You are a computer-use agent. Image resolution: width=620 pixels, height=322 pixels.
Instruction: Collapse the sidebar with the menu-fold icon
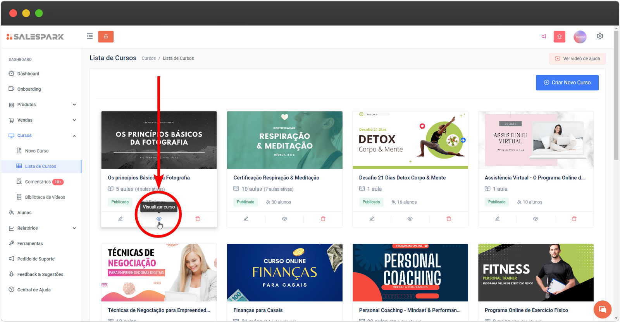tap(90, 36)
